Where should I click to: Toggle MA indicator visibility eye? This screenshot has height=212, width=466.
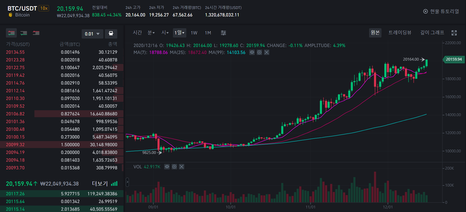(x=252, y=52)
